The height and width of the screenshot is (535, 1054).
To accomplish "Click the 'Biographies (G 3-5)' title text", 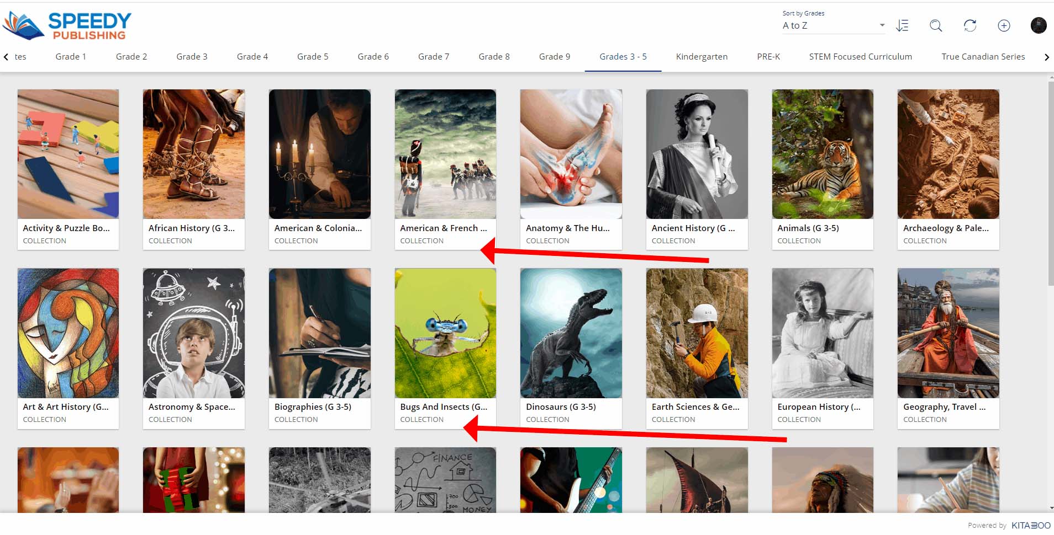I will 313,406.
